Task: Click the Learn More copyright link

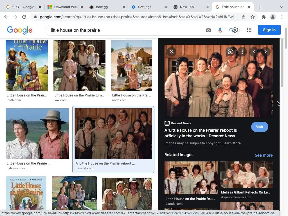Action: click(231, 143)
